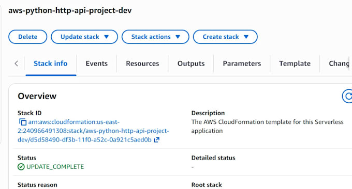Click the Stack ID label
The width and height of the screenshot is (352, 189).
(x=30, y=113)
